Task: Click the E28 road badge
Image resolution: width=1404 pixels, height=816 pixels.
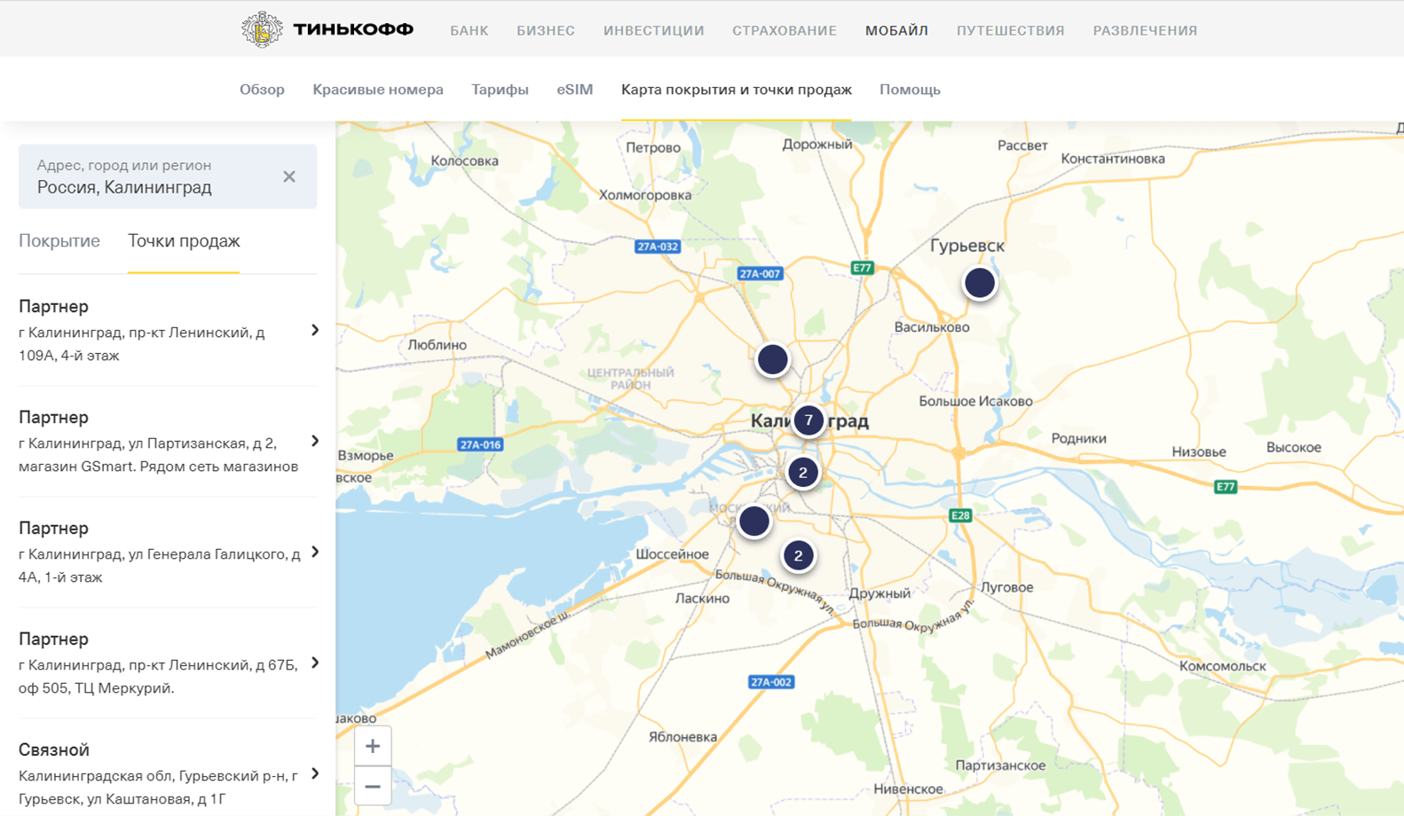Action: point(960,515)
